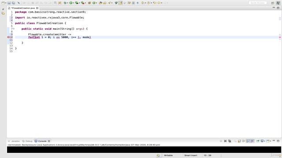
Task: Click the Open Type icon
Action: click(100, 3)
